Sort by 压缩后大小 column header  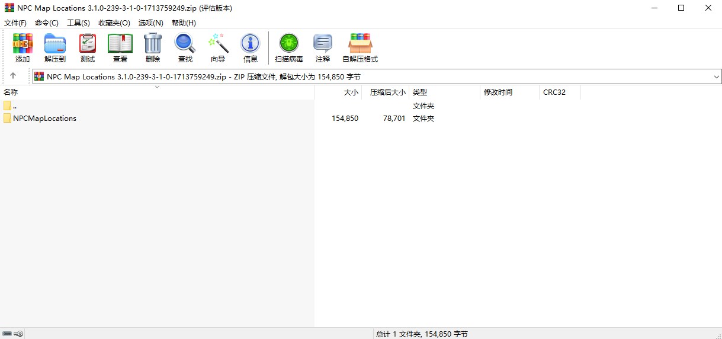tap(385, 92)
